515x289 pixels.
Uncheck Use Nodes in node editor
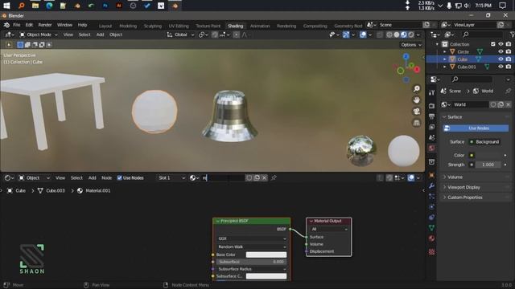pos(120,178)
